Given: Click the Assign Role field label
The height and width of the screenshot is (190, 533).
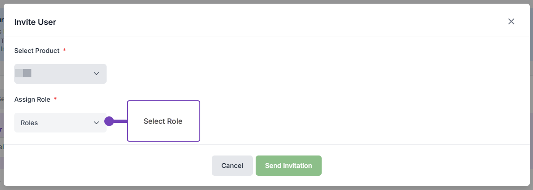Looking at the screenshot, I should [33, 99].
